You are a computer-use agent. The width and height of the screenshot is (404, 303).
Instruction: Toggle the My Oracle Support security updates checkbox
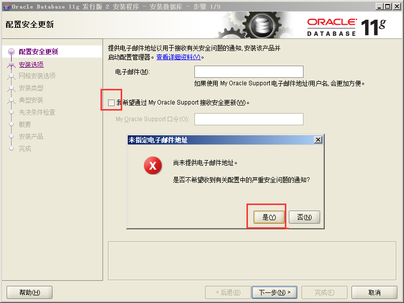(111, 103)
